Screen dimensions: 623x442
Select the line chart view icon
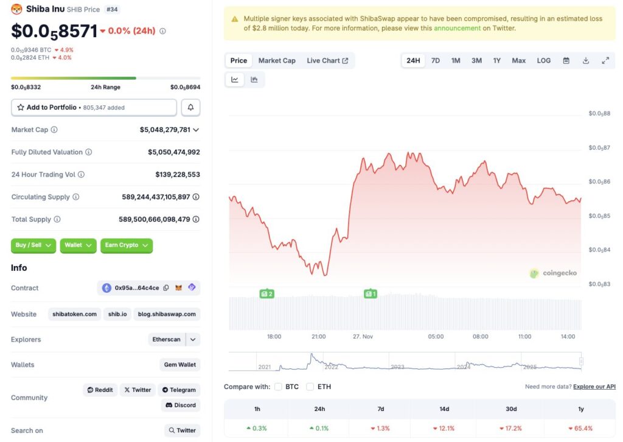[235, 80]
